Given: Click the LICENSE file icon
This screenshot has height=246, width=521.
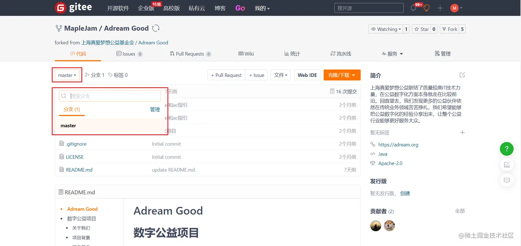Looking at the screenshot, I should pyautogui.click(x=62, y=157).
